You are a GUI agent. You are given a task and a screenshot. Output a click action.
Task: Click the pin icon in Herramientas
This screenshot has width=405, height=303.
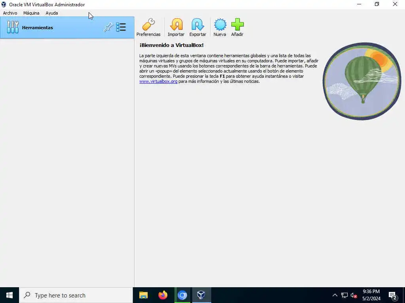tap(108, 27)
